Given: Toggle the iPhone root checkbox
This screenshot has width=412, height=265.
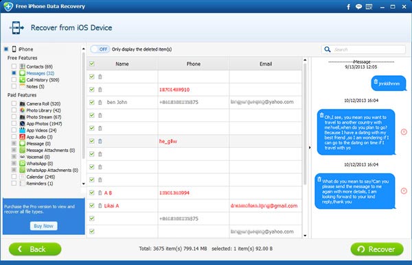Looking at the screenshot, I should click(5, 49).
